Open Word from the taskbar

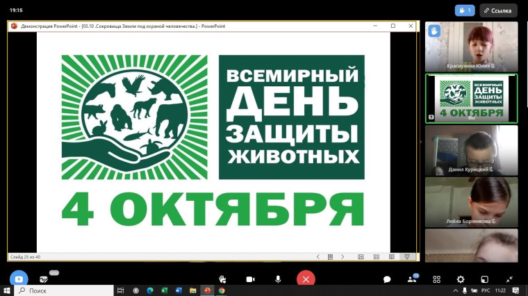[179, 290]
